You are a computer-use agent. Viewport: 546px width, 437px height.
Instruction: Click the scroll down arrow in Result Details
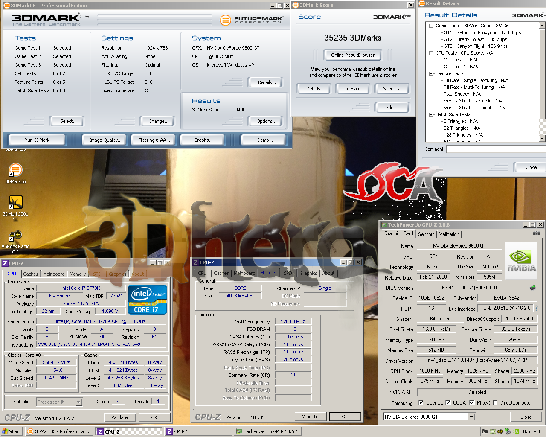pyautogui.click(x=542, y=139)
